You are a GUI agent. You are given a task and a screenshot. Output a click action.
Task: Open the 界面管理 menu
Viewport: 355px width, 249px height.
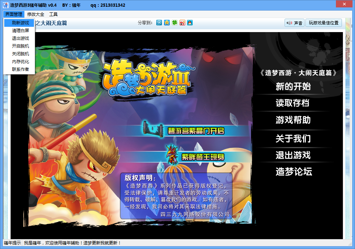(13, 14)
